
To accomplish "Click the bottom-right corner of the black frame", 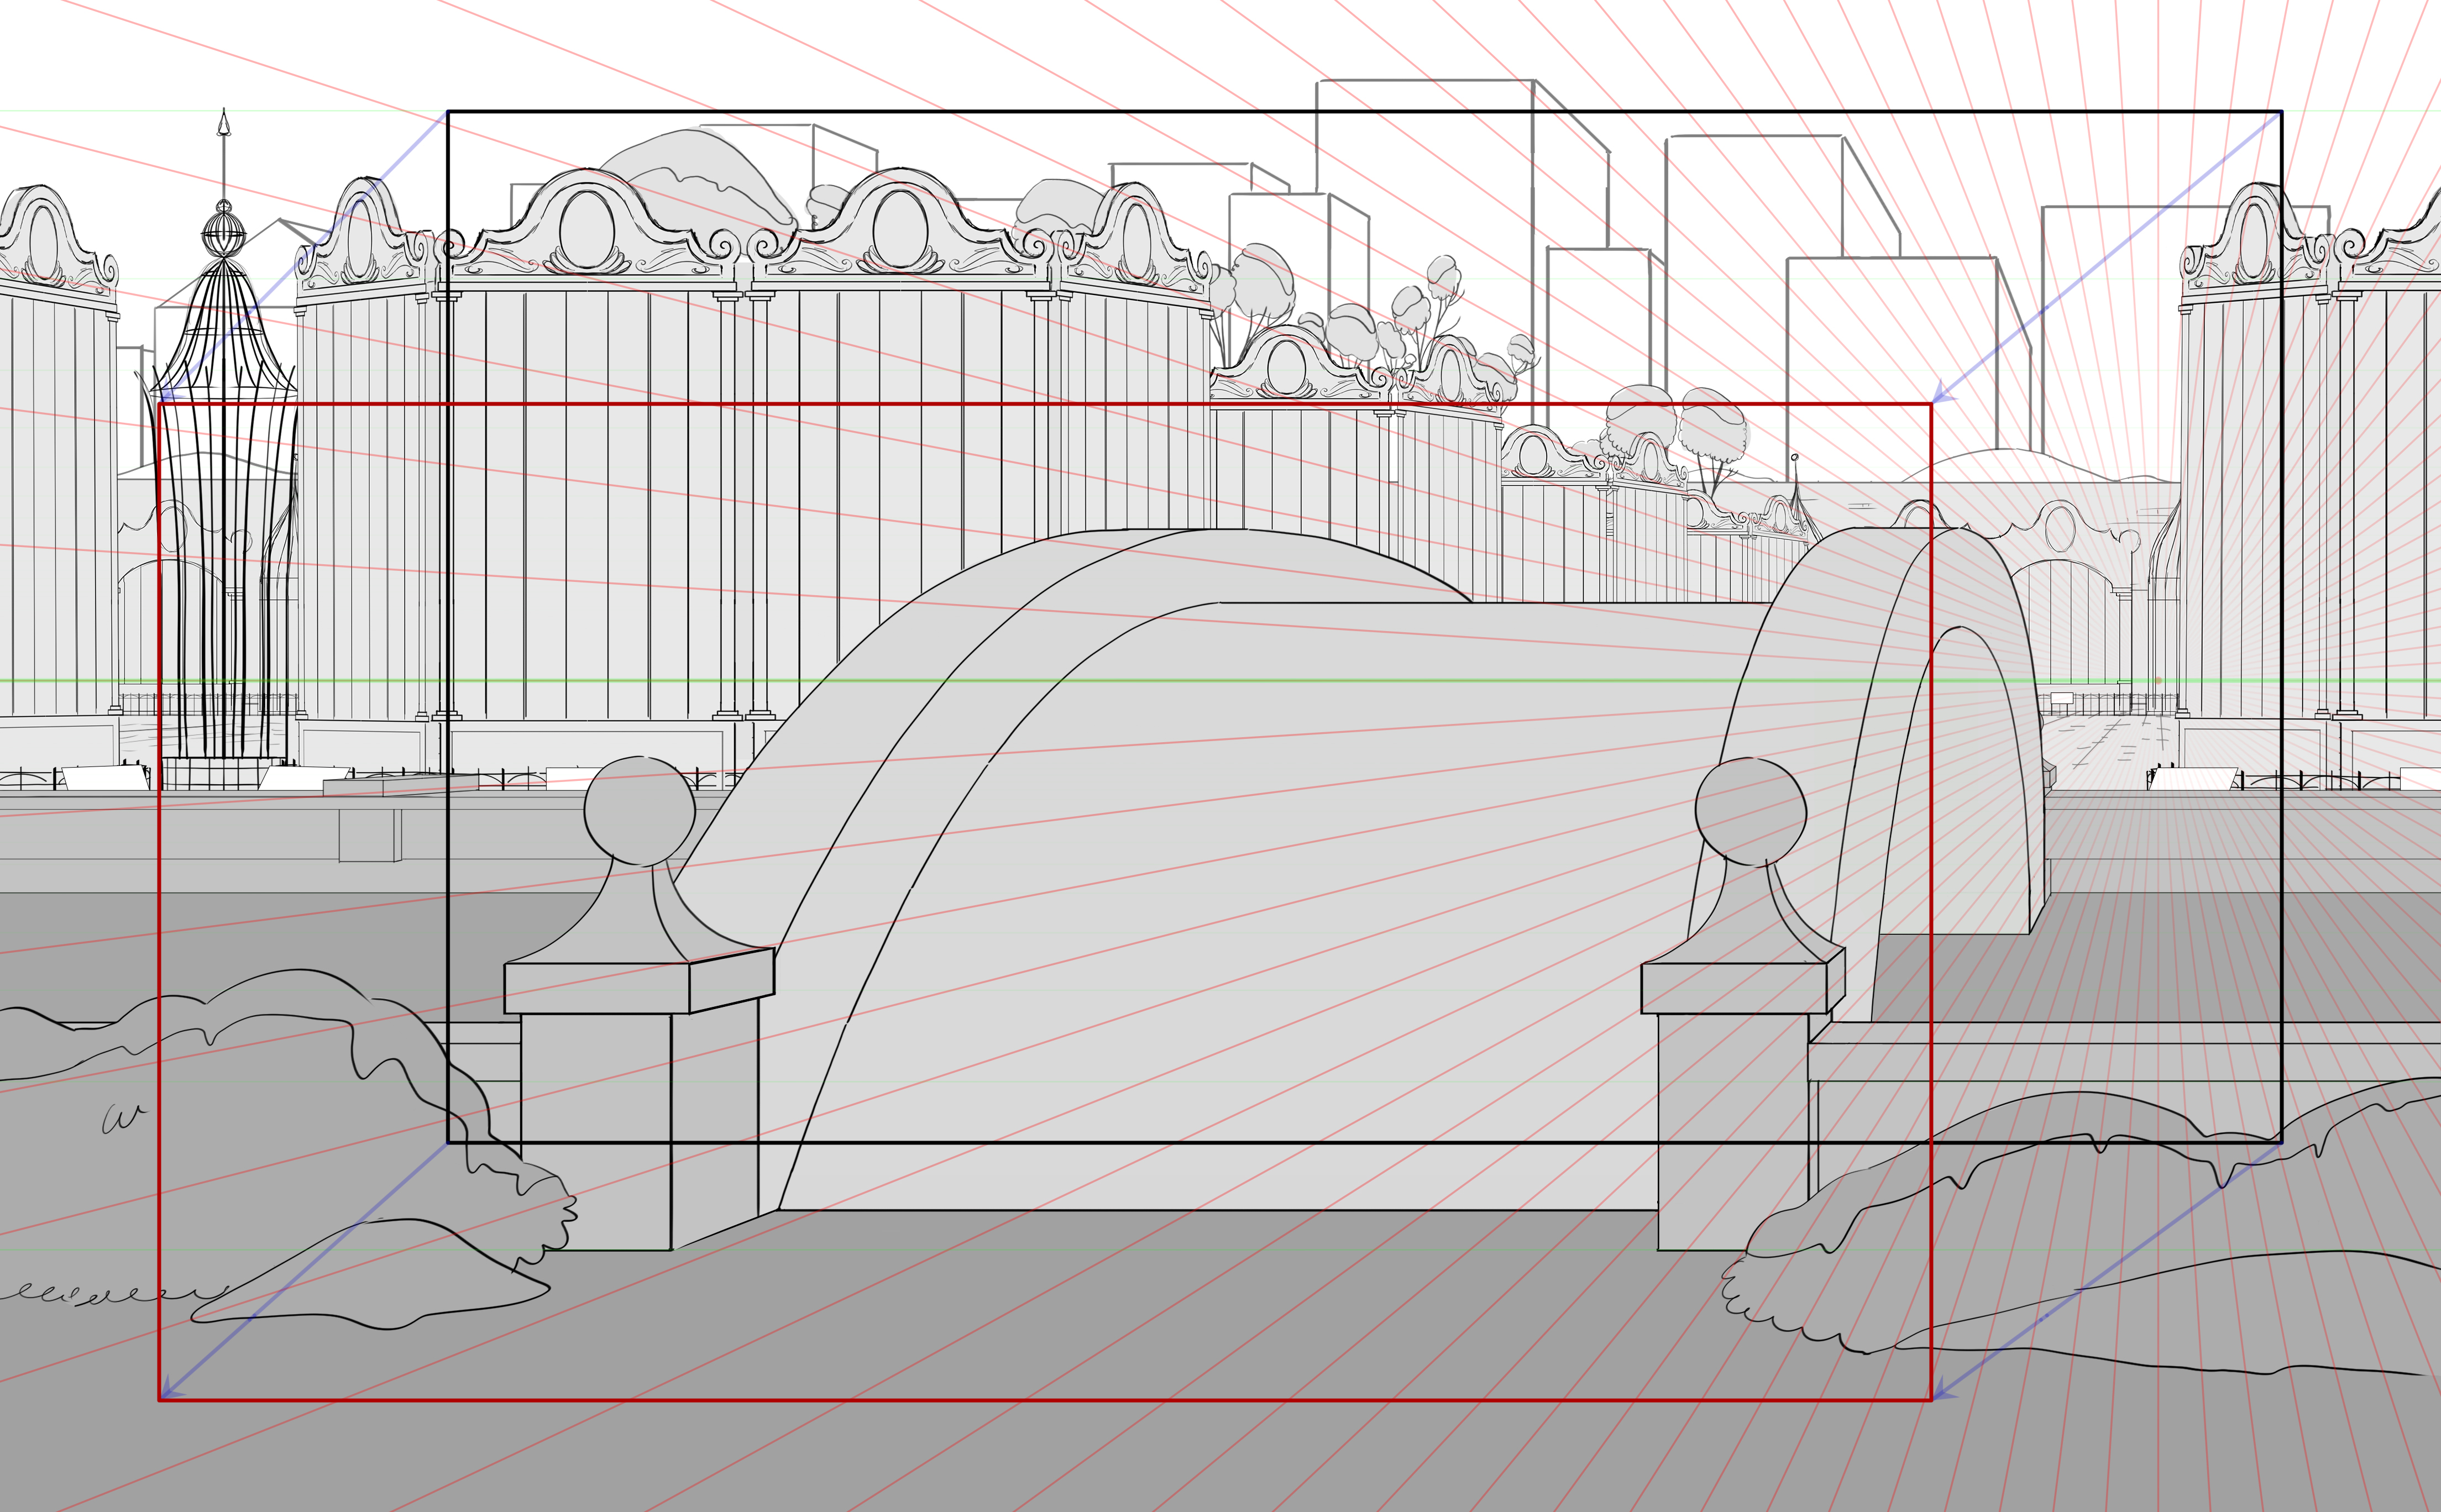I will pyautogui.click(x=2281, y=1141).
